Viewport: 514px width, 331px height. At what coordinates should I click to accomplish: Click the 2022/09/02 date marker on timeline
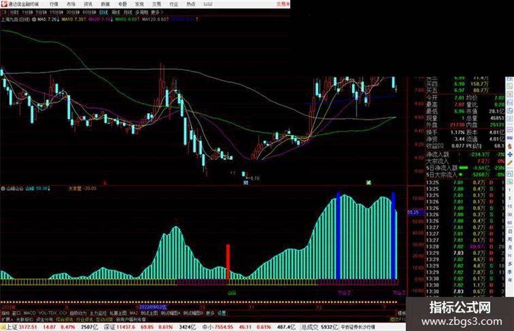click(x=153, y=307)
